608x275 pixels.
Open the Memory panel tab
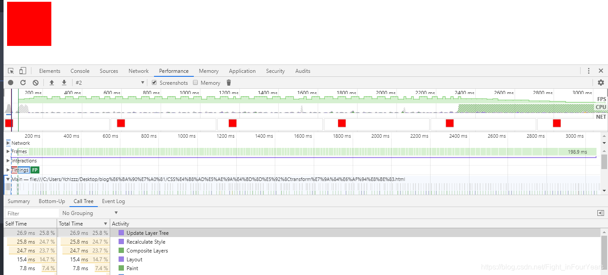209,71
